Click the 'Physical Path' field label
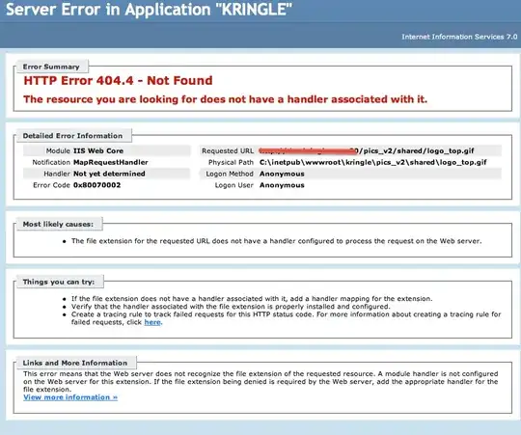Screen dimensions: 521x435 [x=231, y=162]
